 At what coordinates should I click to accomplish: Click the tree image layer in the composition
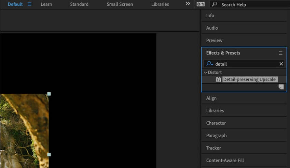[24, 131]
